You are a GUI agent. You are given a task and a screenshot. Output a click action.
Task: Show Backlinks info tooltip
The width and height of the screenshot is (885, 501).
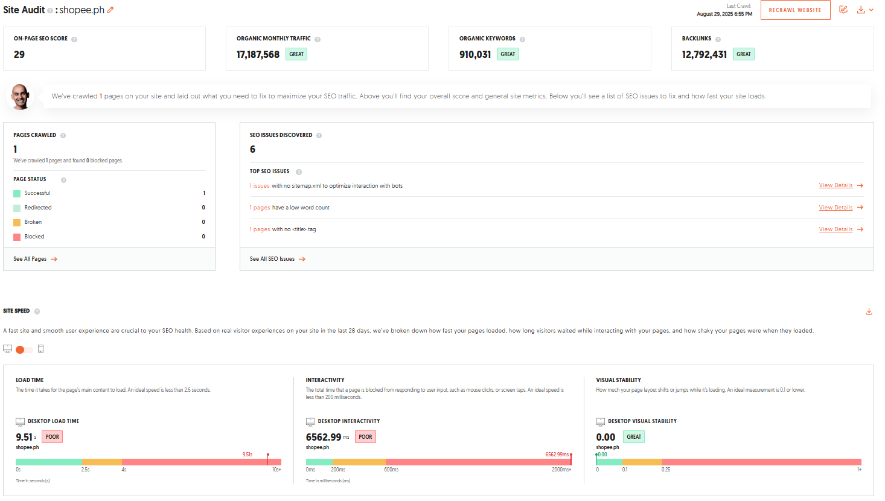click(718, 39)
